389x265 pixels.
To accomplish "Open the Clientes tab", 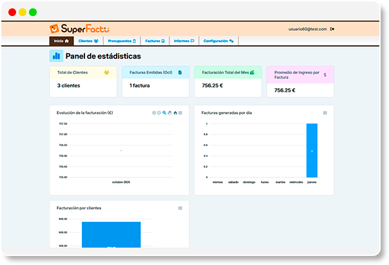I will point(88,41).
